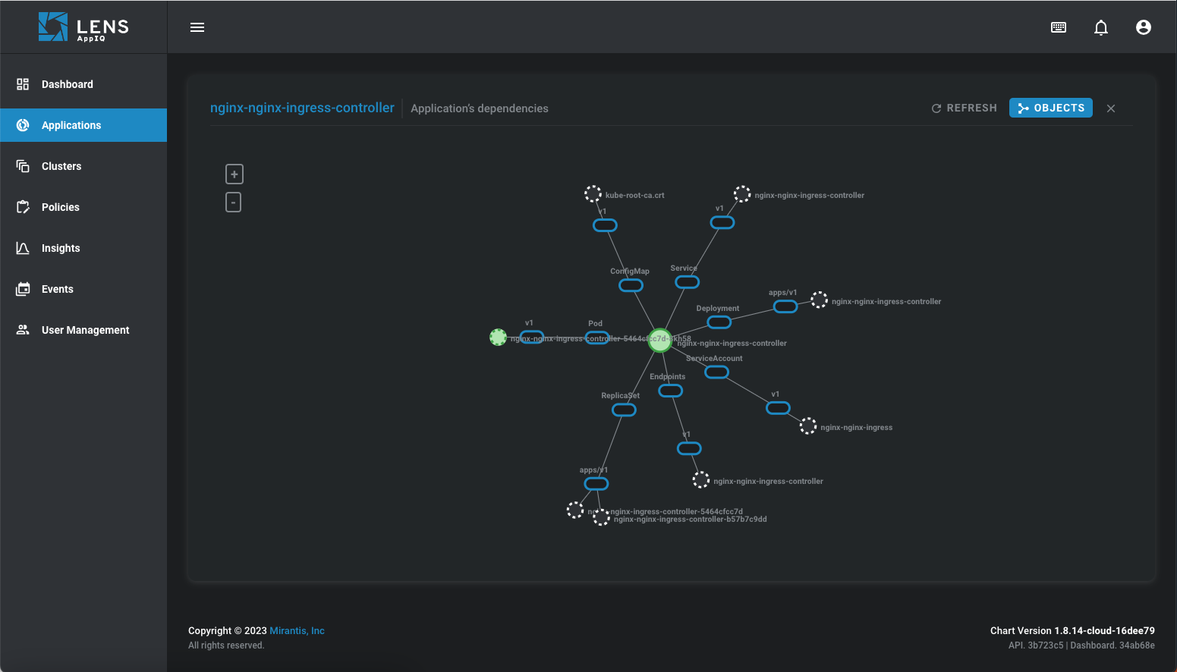Select the v1 pill node below kube-root-ca.crt
Image resolution: width=1177 pixels, height=672 pixels.
[605, 225]
